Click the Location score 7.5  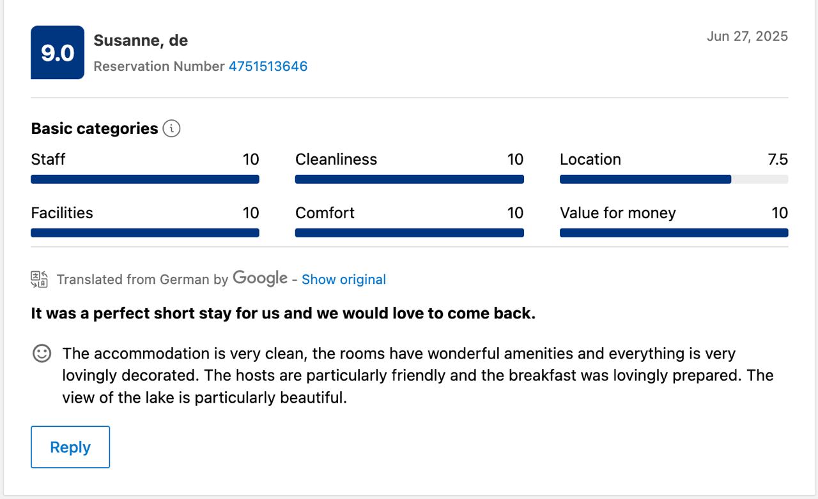[778, 160]
